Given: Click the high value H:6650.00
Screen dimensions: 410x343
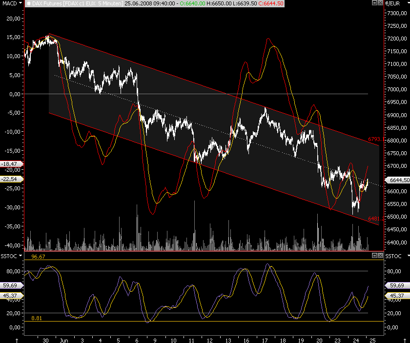Looking at the screenshot, I should (219, 3).
